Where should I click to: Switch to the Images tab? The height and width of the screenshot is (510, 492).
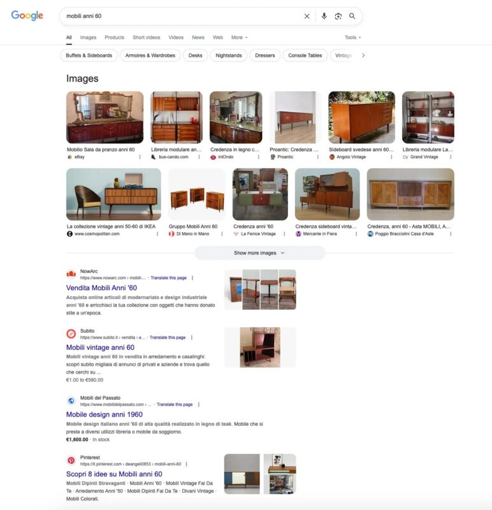click(88, 38)
